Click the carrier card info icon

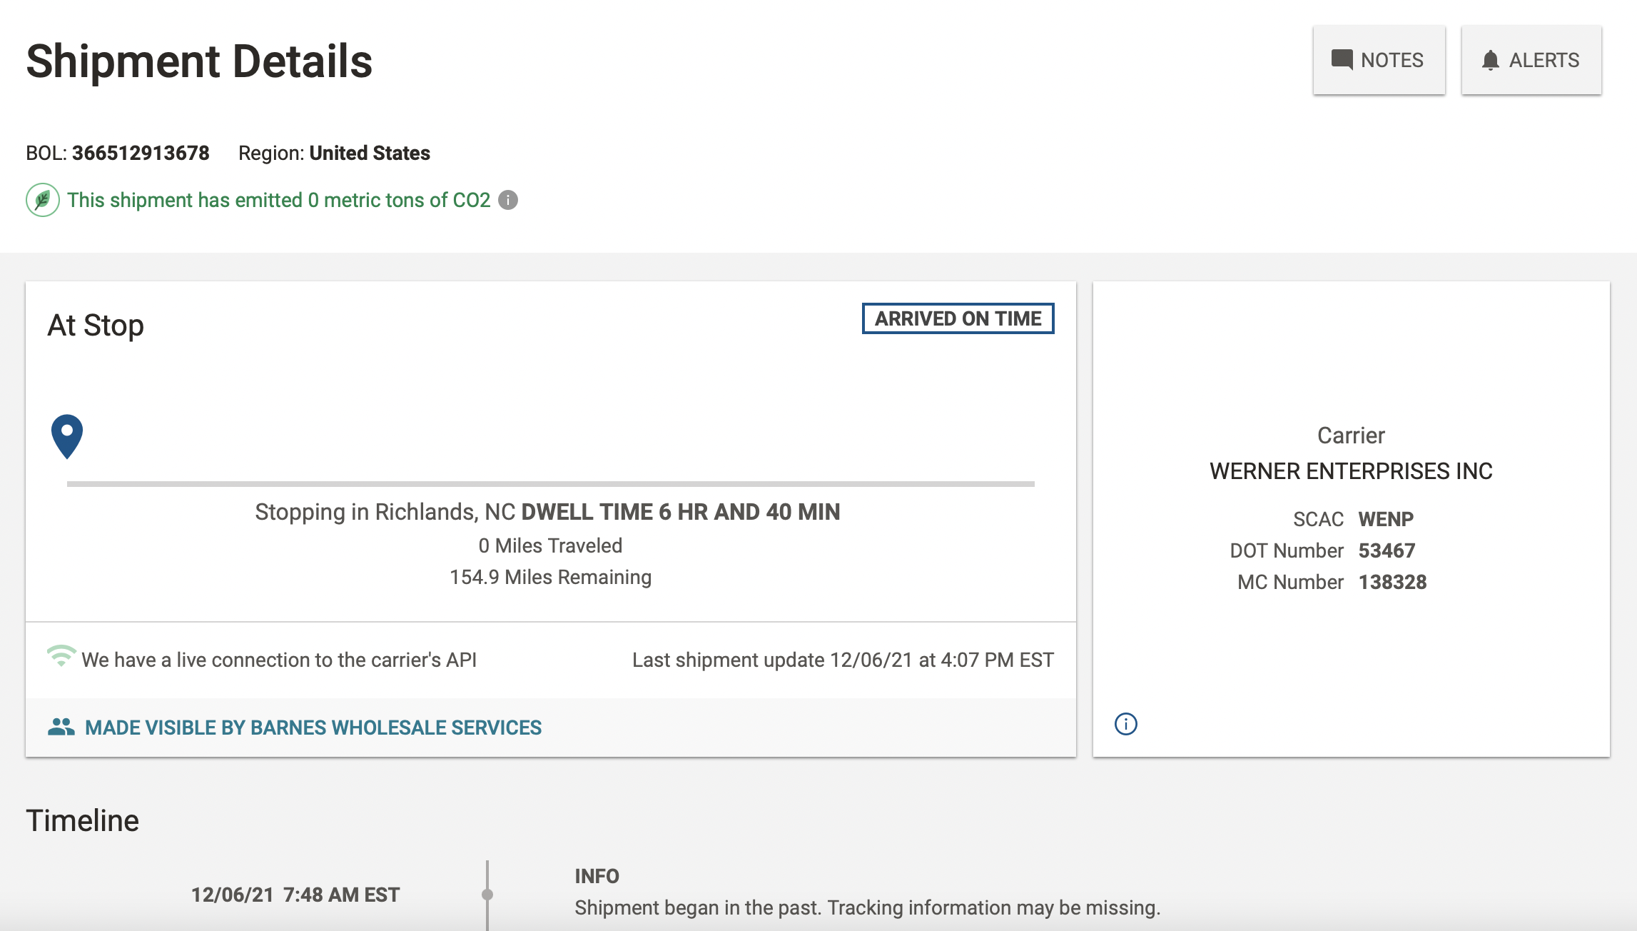[x=1126, y=724]
